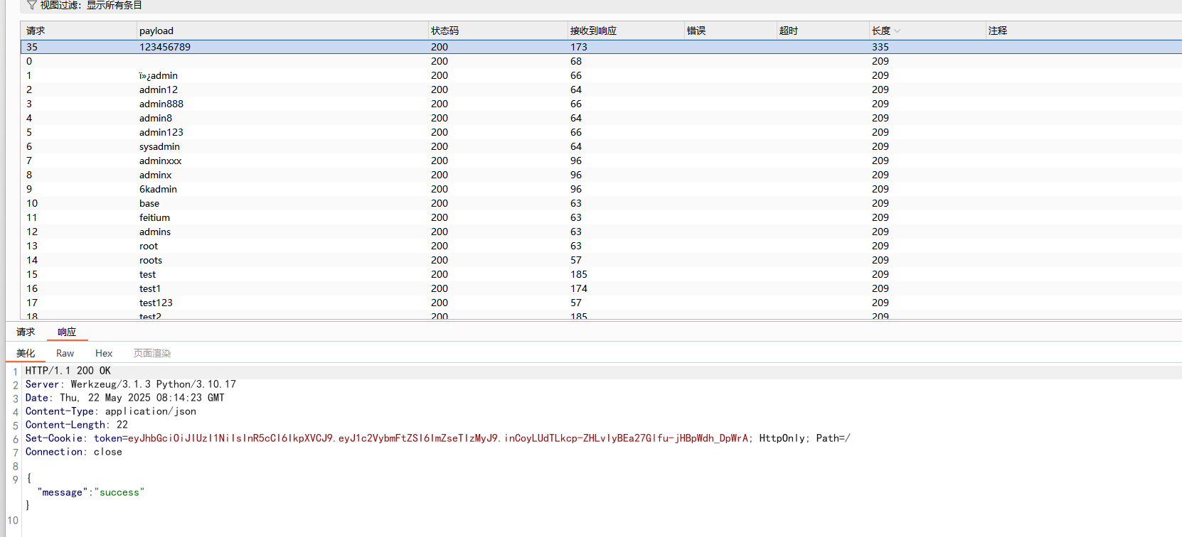Click the "message":"success" JSON line
1182x537 pixels.
[x=91, y=492]
